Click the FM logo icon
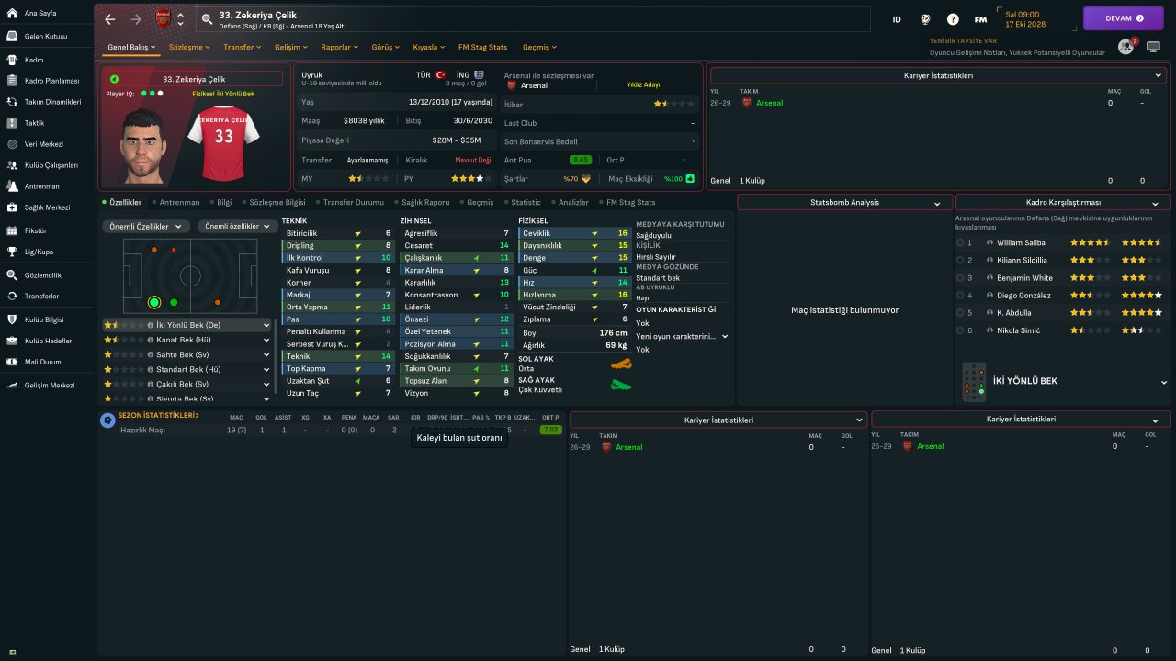 [x=980, y=19]
